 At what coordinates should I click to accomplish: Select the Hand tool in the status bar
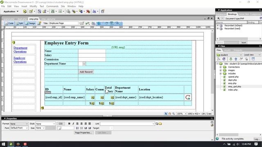coord(169,114)
